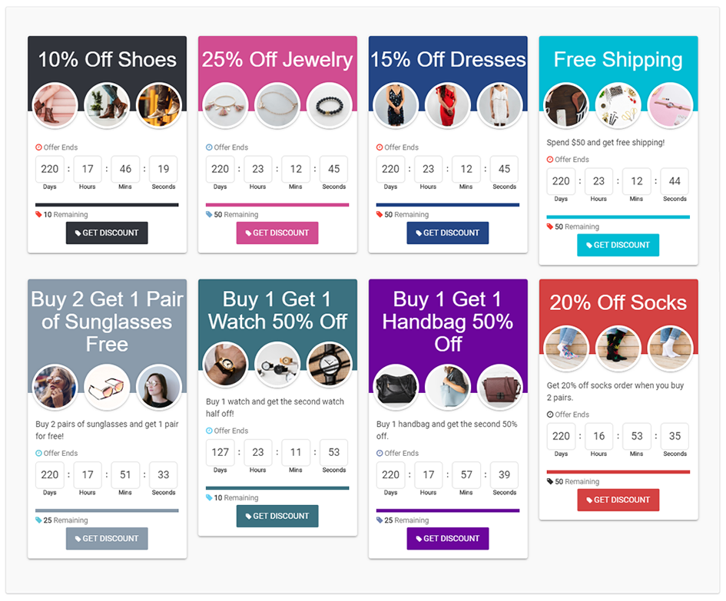
Task: Click the tag icon on the Dresses card
Action: [x=380, y=215]
